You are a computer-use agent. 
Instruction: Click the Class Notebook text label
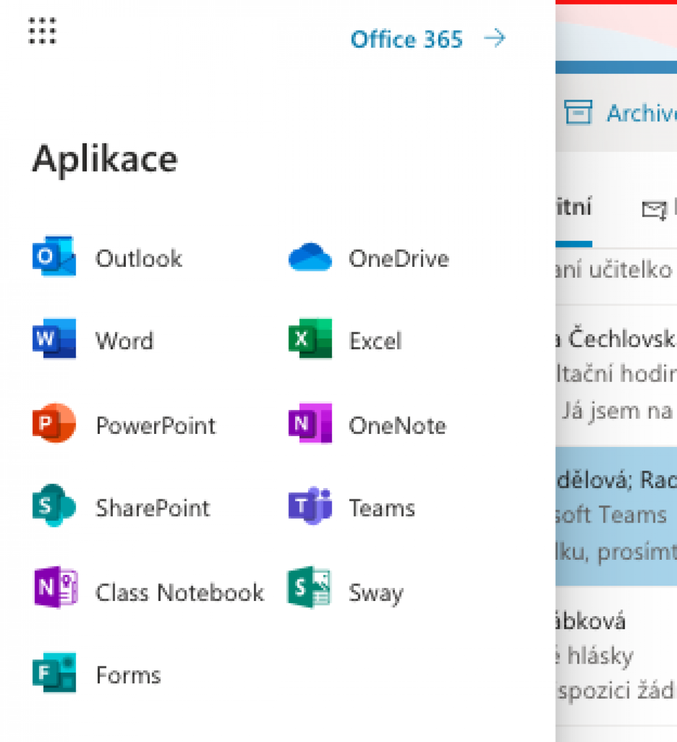(179, 592)
